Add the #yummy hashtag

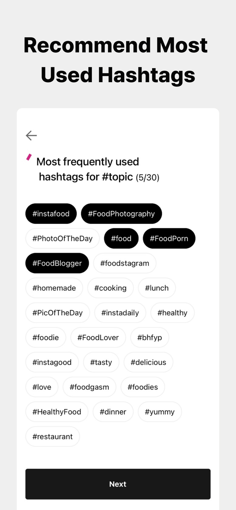(160, 412)
